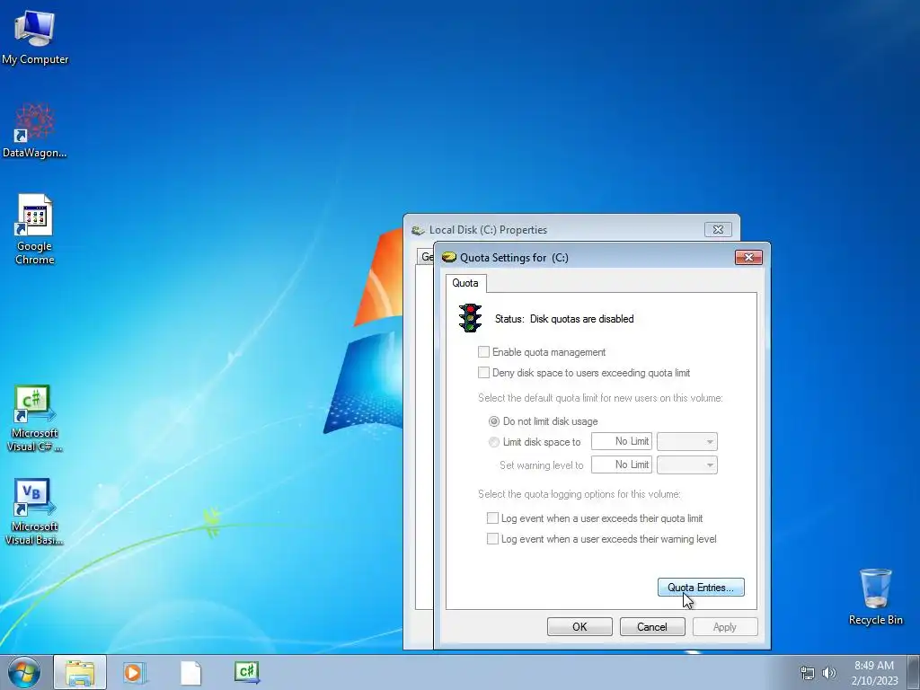Screen dimensions: 920x690
Task: Click the Cancel button
Action: click(652, 626)
